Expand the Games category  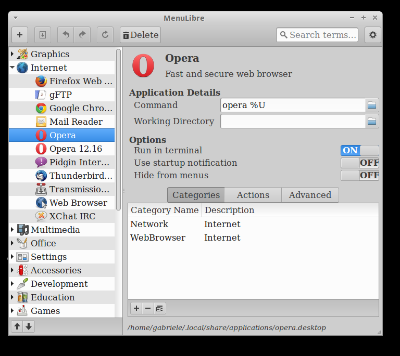point(12,310)
